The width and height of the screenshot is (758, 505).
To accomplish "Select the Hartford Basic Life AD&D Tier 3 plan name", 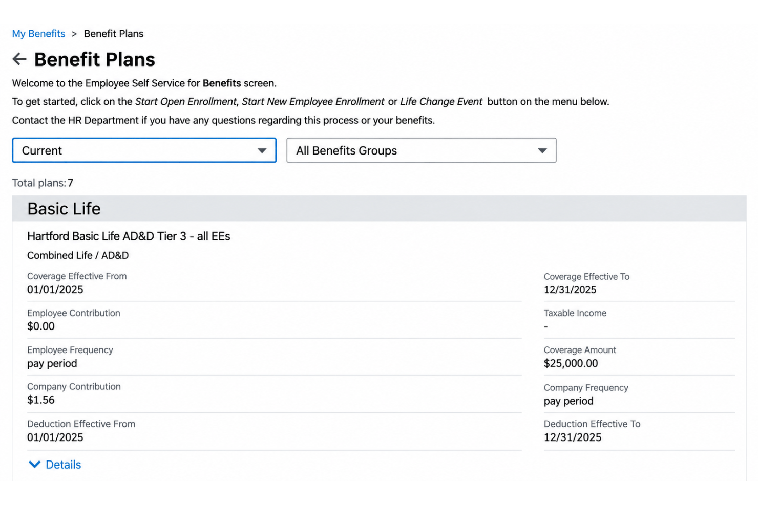I will click(129, 236).
